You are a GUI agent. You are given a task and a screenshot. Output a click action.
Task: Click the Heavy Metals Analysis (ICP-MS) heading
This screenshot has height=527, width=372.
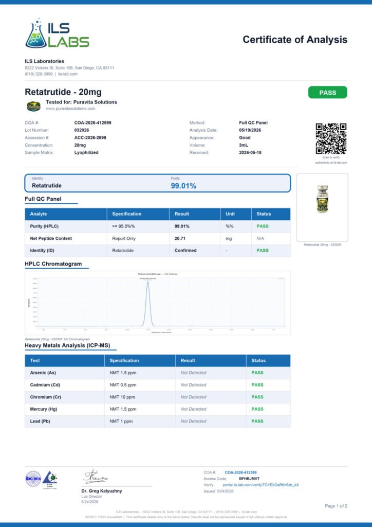(x=67, y=345)
